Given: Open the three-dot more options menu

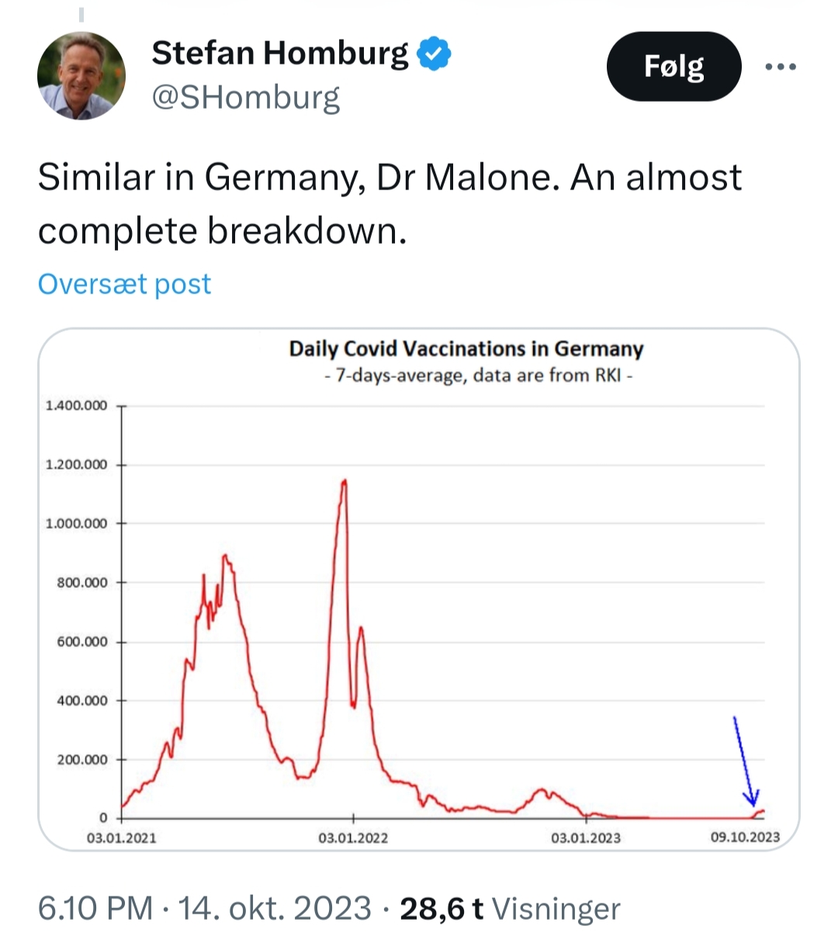Looking at the screenshot, I should tap(780, 67).
